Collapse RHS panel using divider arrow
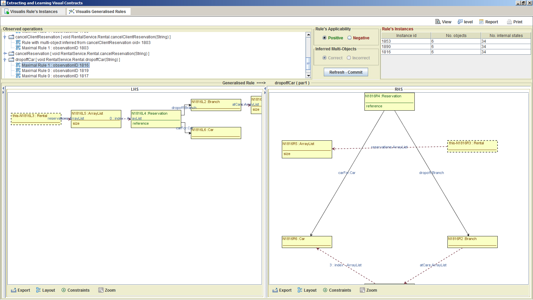The height and width of the screenshot is (300, 533). [x=265, y=92]
